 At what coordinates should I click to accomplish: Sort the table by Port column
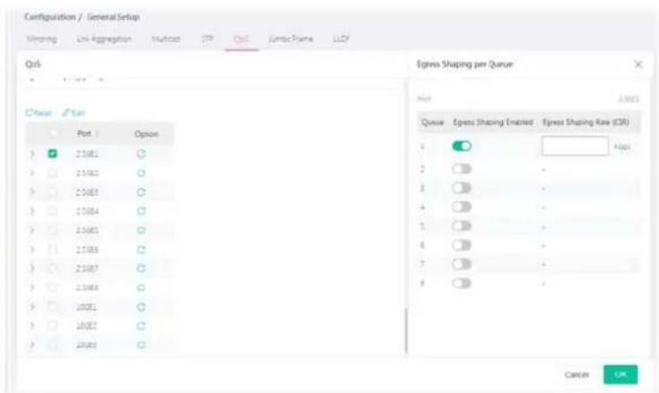(87, 133)
